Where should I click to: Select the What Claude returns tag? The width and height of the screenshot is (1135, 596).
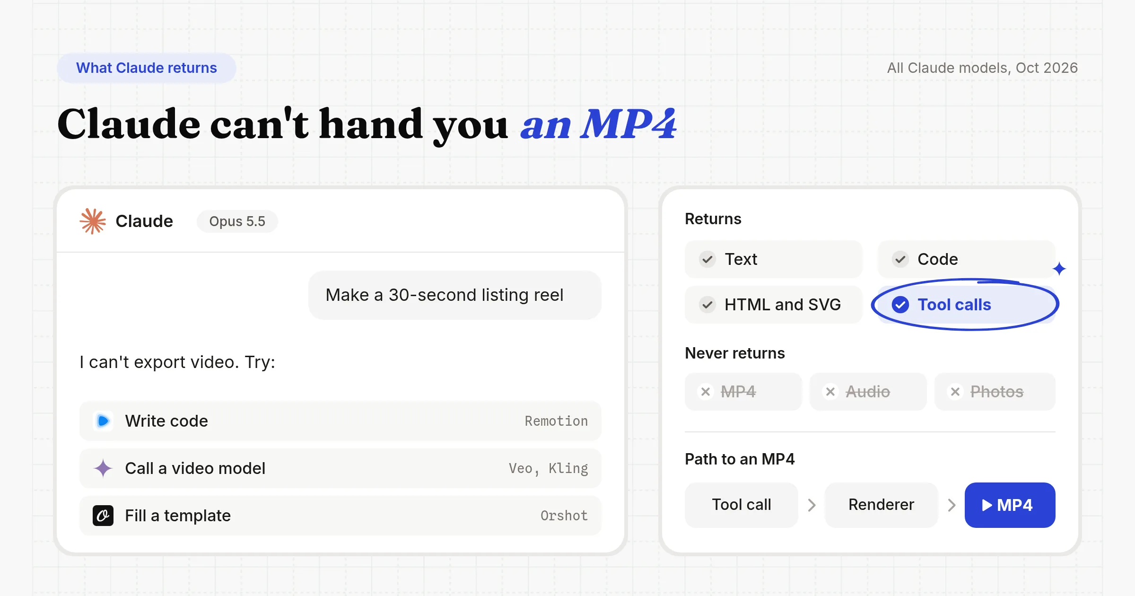click(x=147, y=68)
